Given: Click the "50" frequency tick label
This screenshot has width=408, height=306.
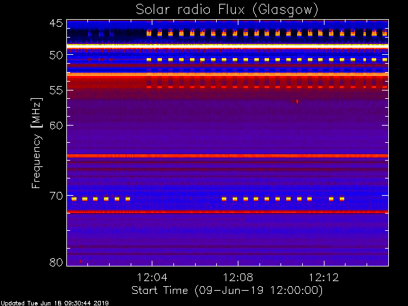Looking at the screenshot, I should click(x=56, y=55).
